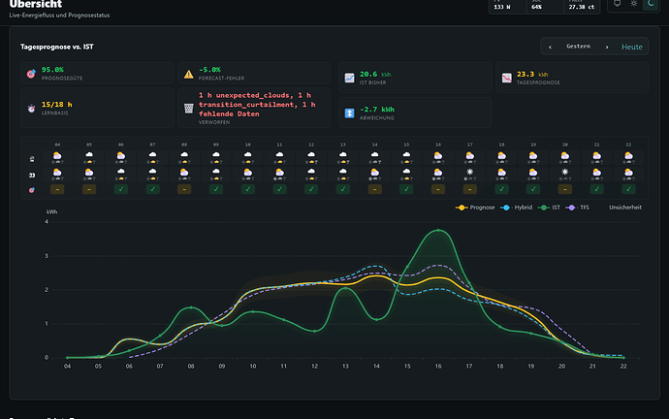Open the Gestern date selector
The image size is (669, 419).
point(578,47)
